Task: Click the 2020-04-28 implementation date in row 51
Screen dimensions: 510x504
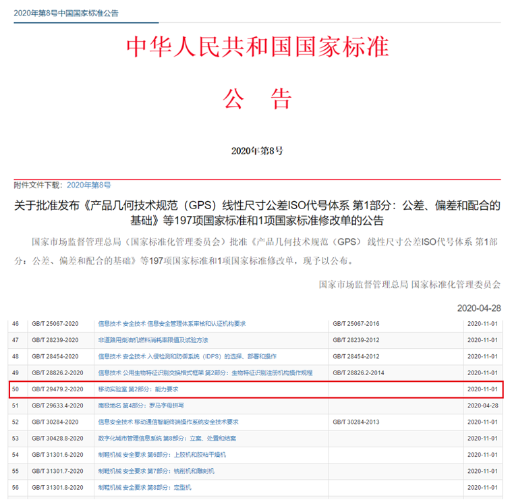Action: [x=482, y=405]
